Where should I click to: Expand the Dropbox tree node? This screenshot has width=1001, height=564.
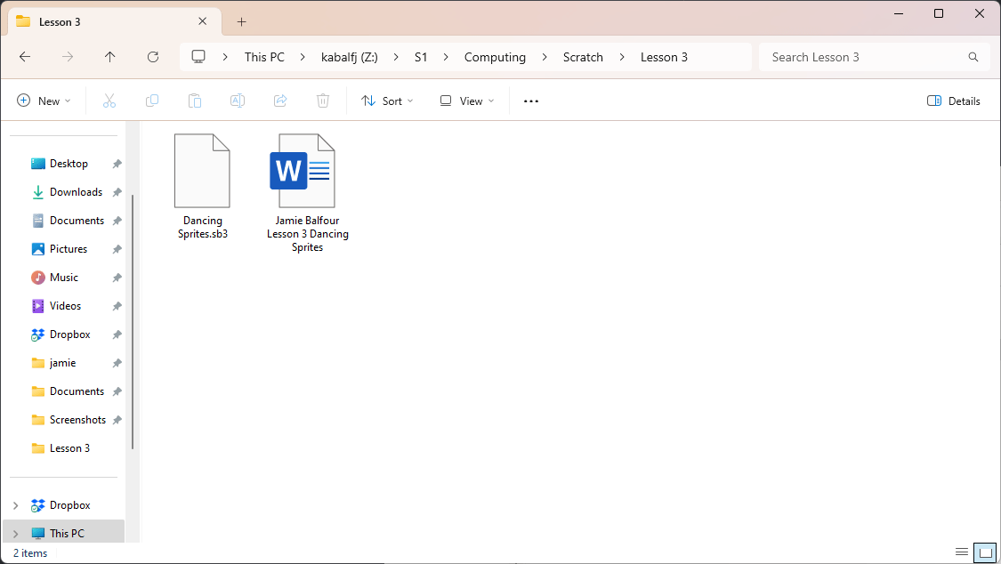tap(15, 505)
